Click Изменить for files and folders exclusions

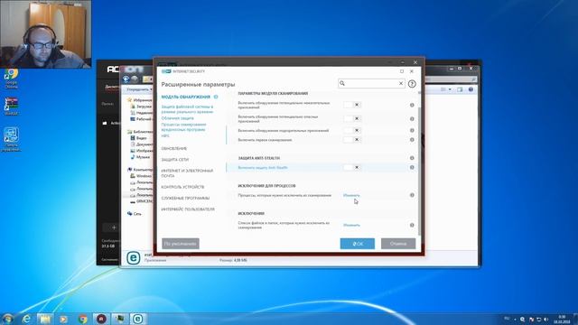point(351,225)
